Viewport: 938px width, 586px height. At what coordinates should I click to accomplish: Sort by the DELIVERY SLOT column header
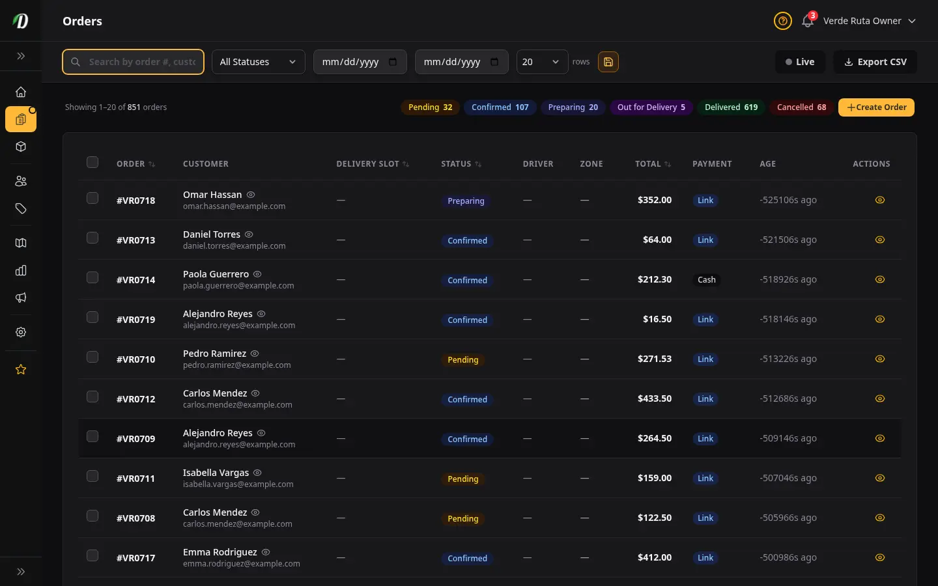click(x=373, y=164)
